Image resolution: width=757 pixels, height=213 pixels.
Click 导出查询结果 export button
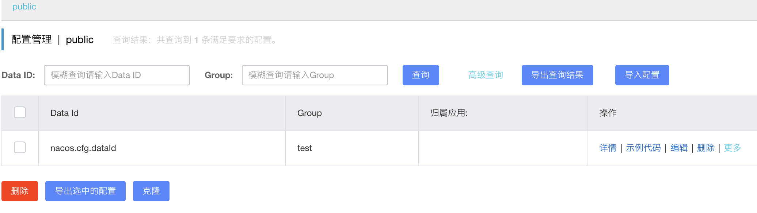pos(557,75)
